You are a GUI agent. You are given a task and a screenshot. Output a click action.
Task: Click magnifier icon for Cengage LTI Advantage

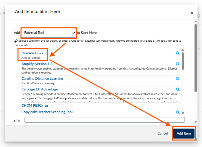178,89
